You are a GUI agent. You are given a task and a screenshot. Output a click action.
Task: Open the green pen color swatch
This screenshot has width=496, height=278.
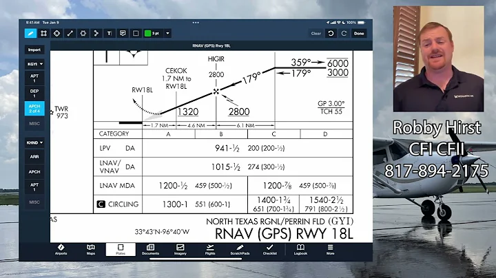pos(147,33)
